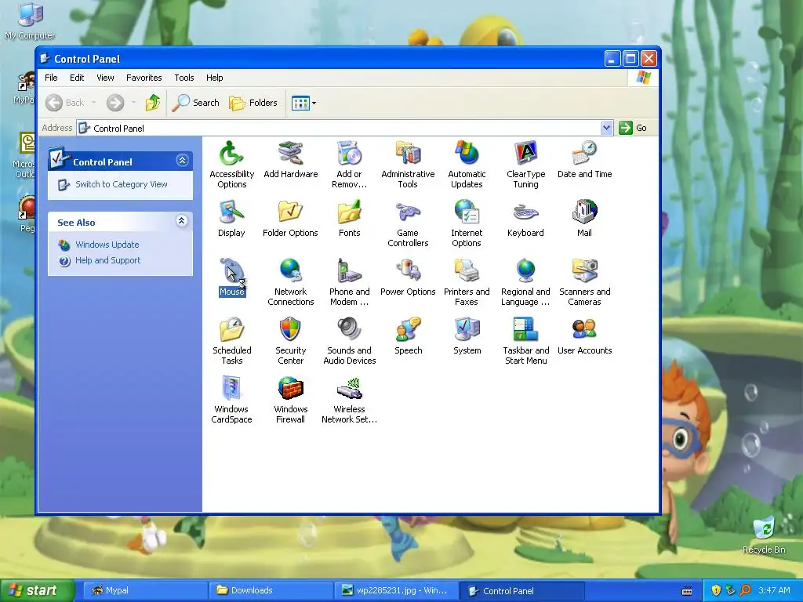Switch to Mypal taskbar window
The image size is (803, 602).
tap(145, 591)
